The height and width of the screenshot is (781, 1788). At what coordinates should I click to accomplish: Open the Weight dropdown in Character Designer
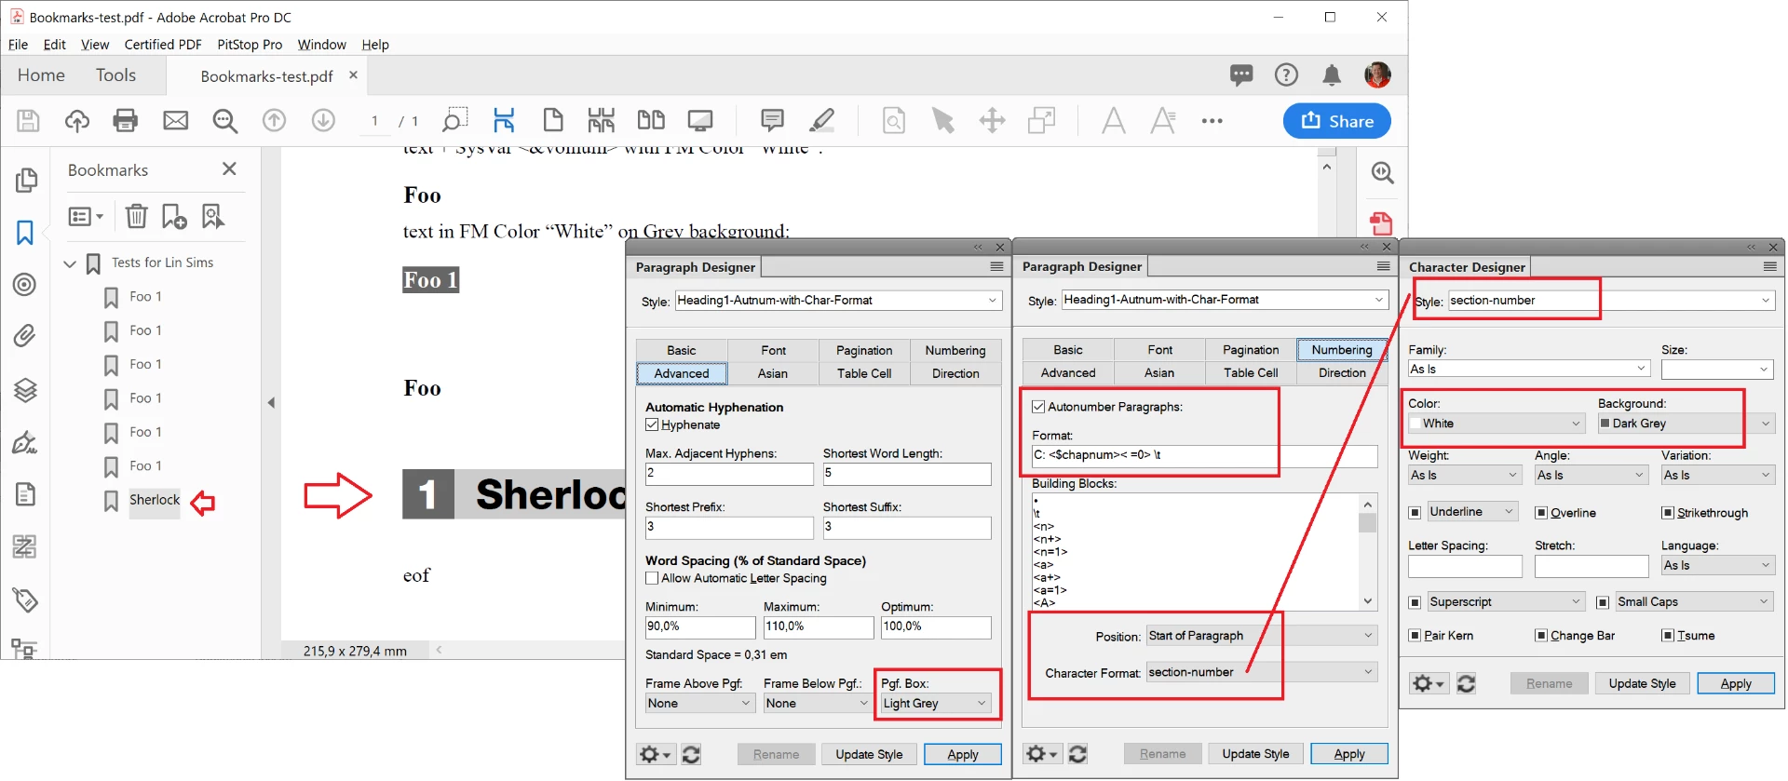point(1465,476)
